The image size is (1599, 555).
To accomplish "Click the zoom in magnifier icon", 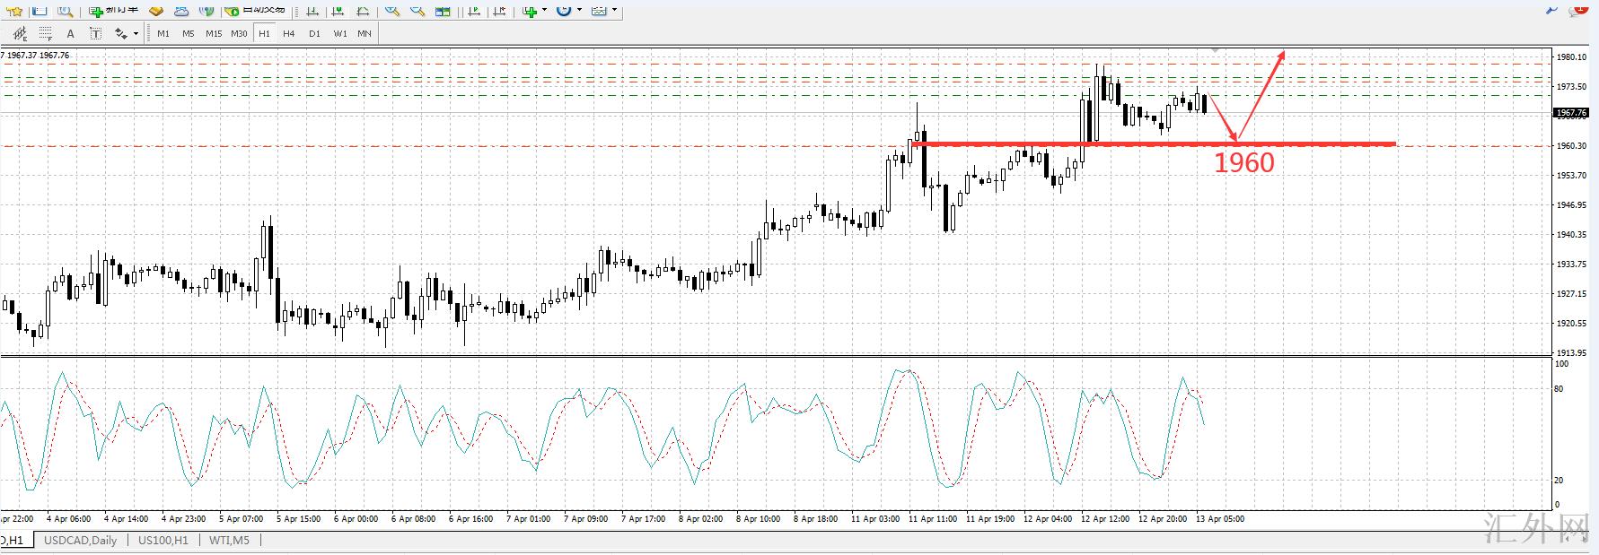I will click(393, 11).
